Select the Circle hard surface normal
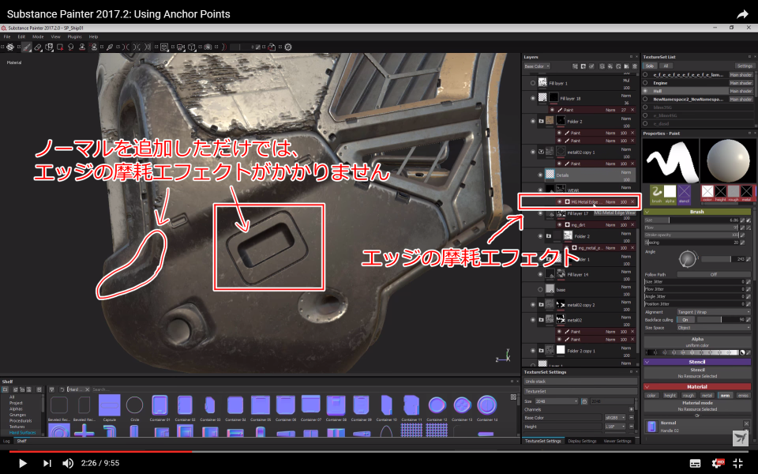This screenshot has width=758, height=474. coord(134,404)
